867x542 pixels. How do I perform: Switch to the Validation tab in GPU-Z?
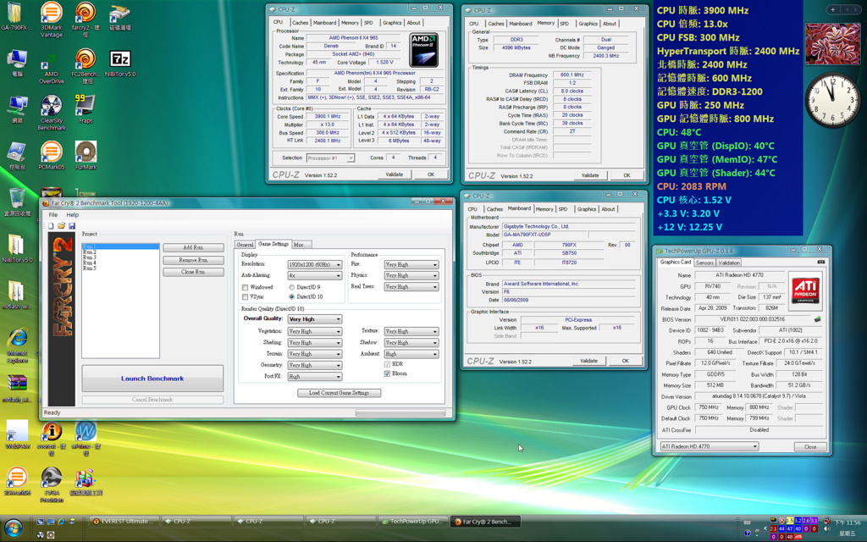(729, 263)
